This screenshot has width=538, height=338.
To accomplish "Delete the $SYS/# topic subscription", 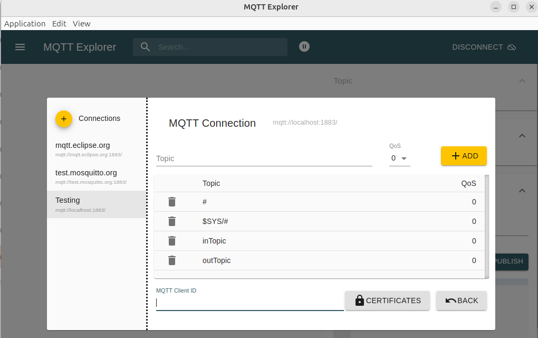I will tap(171, 221).
